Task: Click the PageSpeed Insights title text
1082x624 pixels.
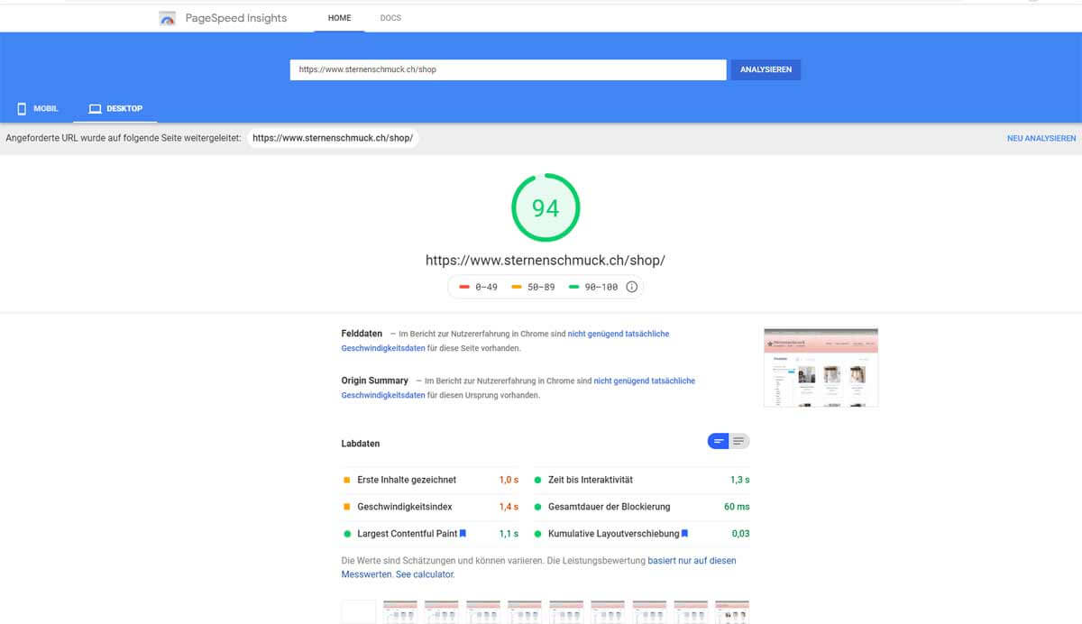Action: point(235,18)
